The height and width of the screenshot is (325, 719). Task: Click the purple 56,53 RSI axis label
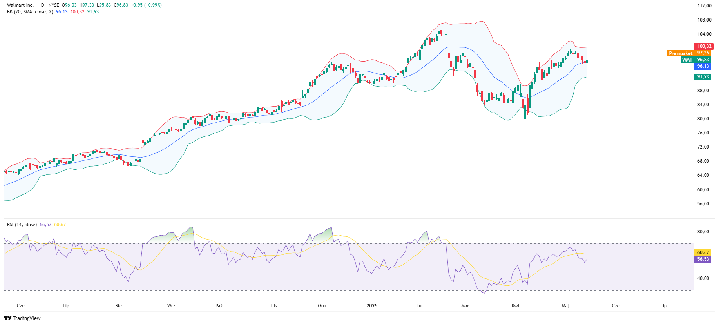tap(703, 259)
